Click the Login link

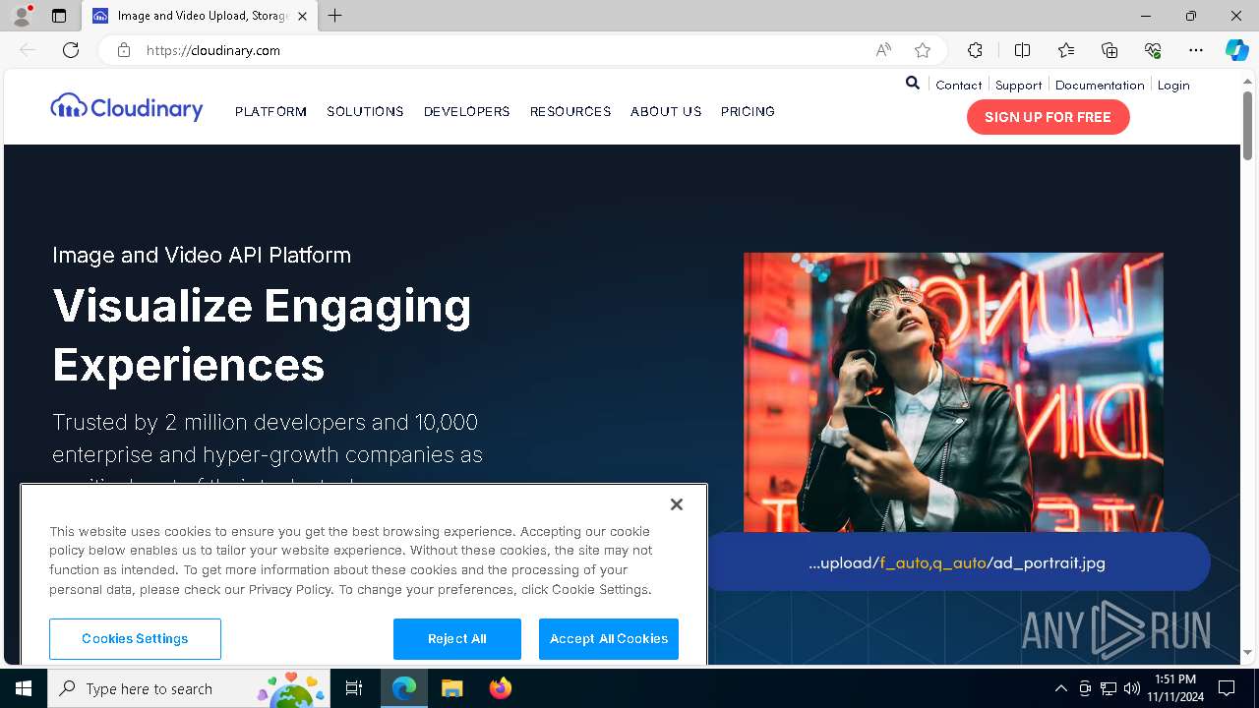(x=1173, y=85)
